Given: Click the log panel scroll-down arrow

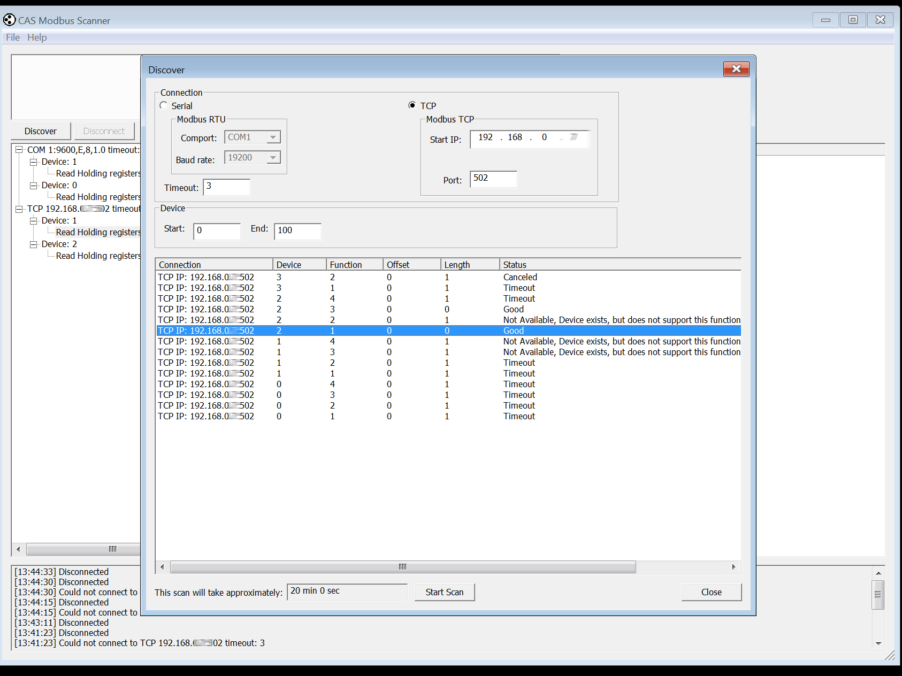Looking at the screenshot, I should [878, 643].
